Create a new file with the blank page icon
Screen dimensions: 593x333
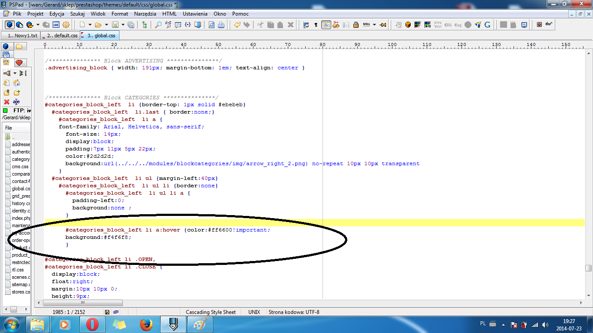[x=82, y=25]
